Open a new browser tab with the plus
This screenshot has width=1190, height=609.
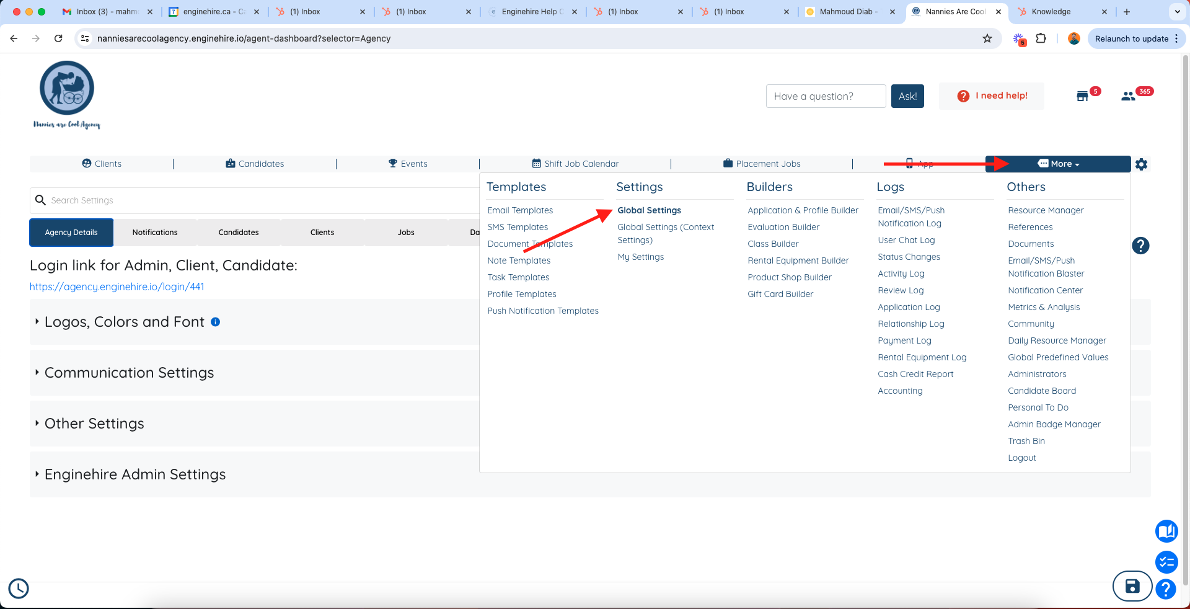[1127, 12]
